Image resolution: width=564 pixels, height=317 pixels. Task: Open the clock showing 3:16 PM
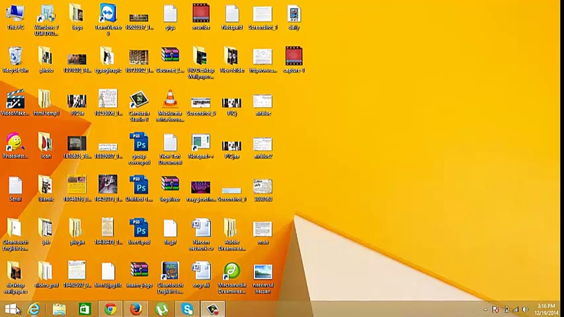(546, 309)
